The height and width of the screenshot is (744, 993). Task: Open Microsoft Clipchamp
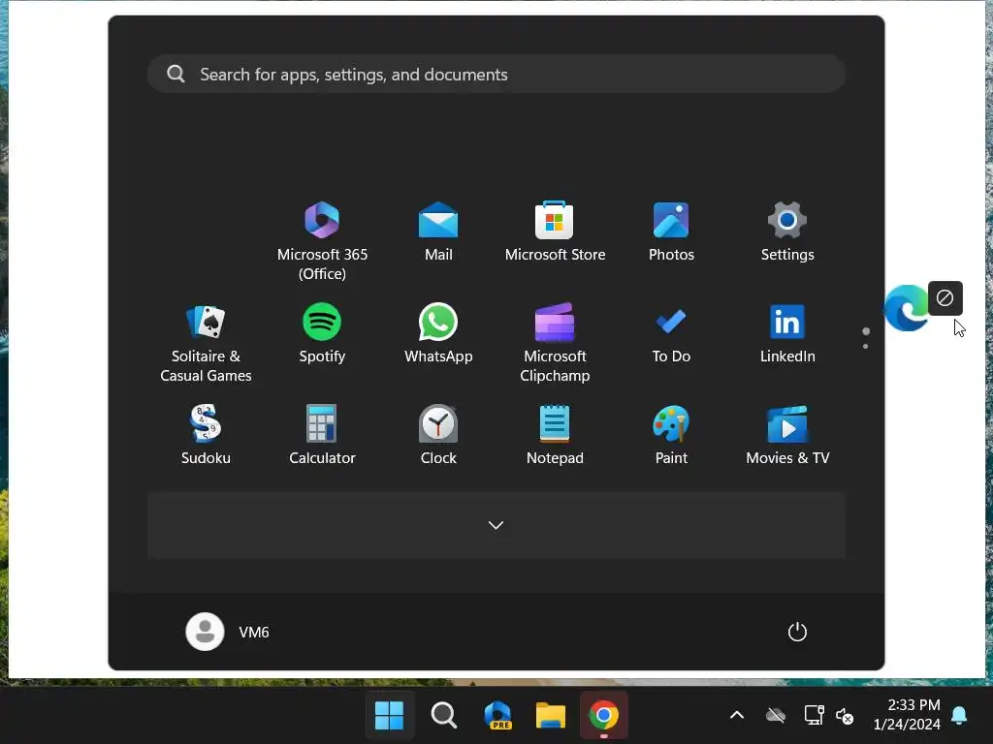click(x=555, y=343)
